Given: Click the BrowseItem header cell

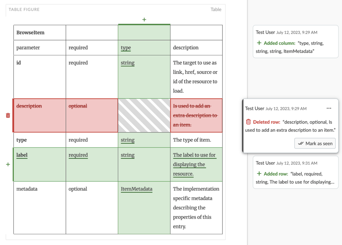Looking at the screenshot, I should pyautogui.click(x=39, y=32).
